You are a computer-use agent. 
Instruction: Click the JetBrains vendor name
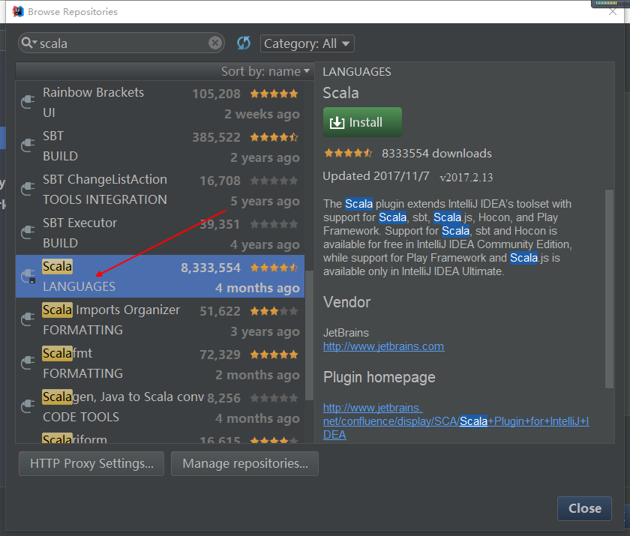coord(346,332)
